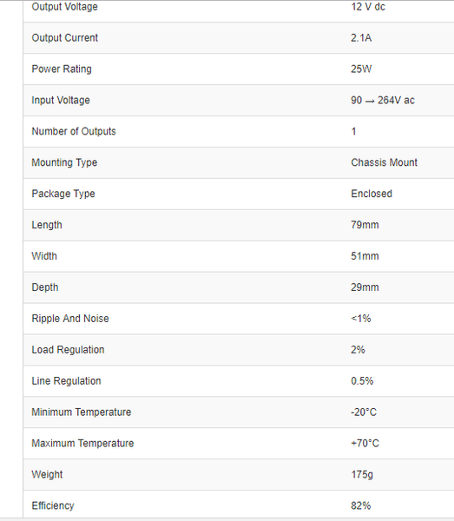Select the 90 → 264V ac value
Image resolution: width=454 pixels, height=521 pixels.
coord(383,101)
